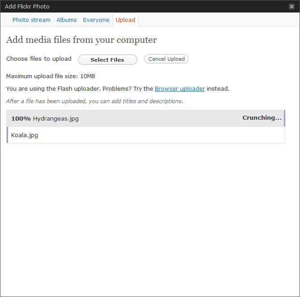Screen dimensions: 300x297
Task: Select the Everyone tab
Action: tap(96, 20)
